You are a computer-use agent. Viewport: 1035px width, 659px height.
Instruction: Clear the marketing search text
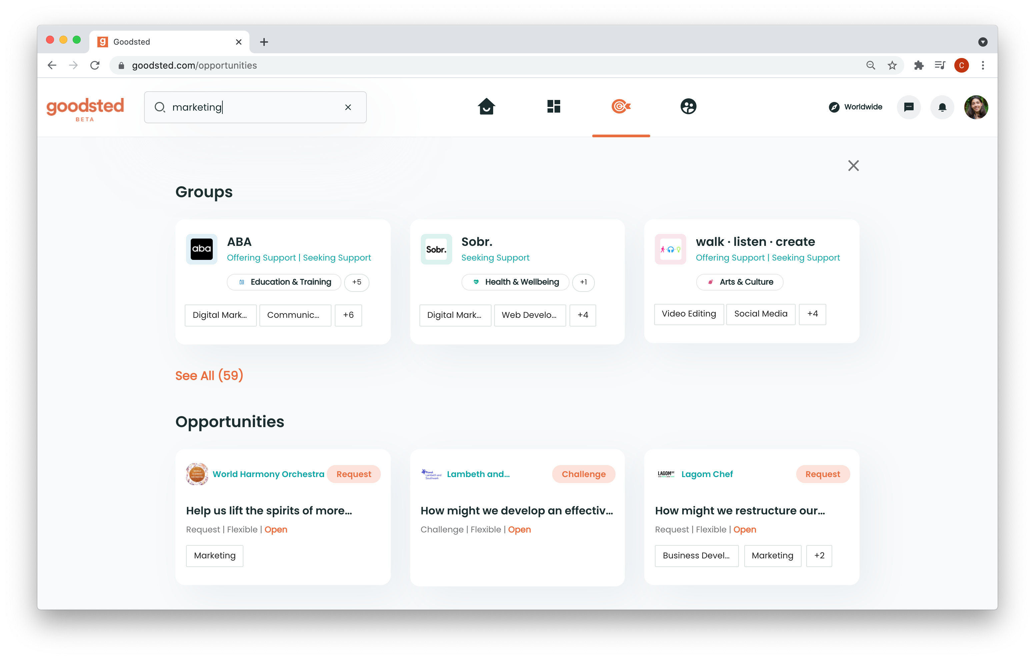tap(348, 107)
